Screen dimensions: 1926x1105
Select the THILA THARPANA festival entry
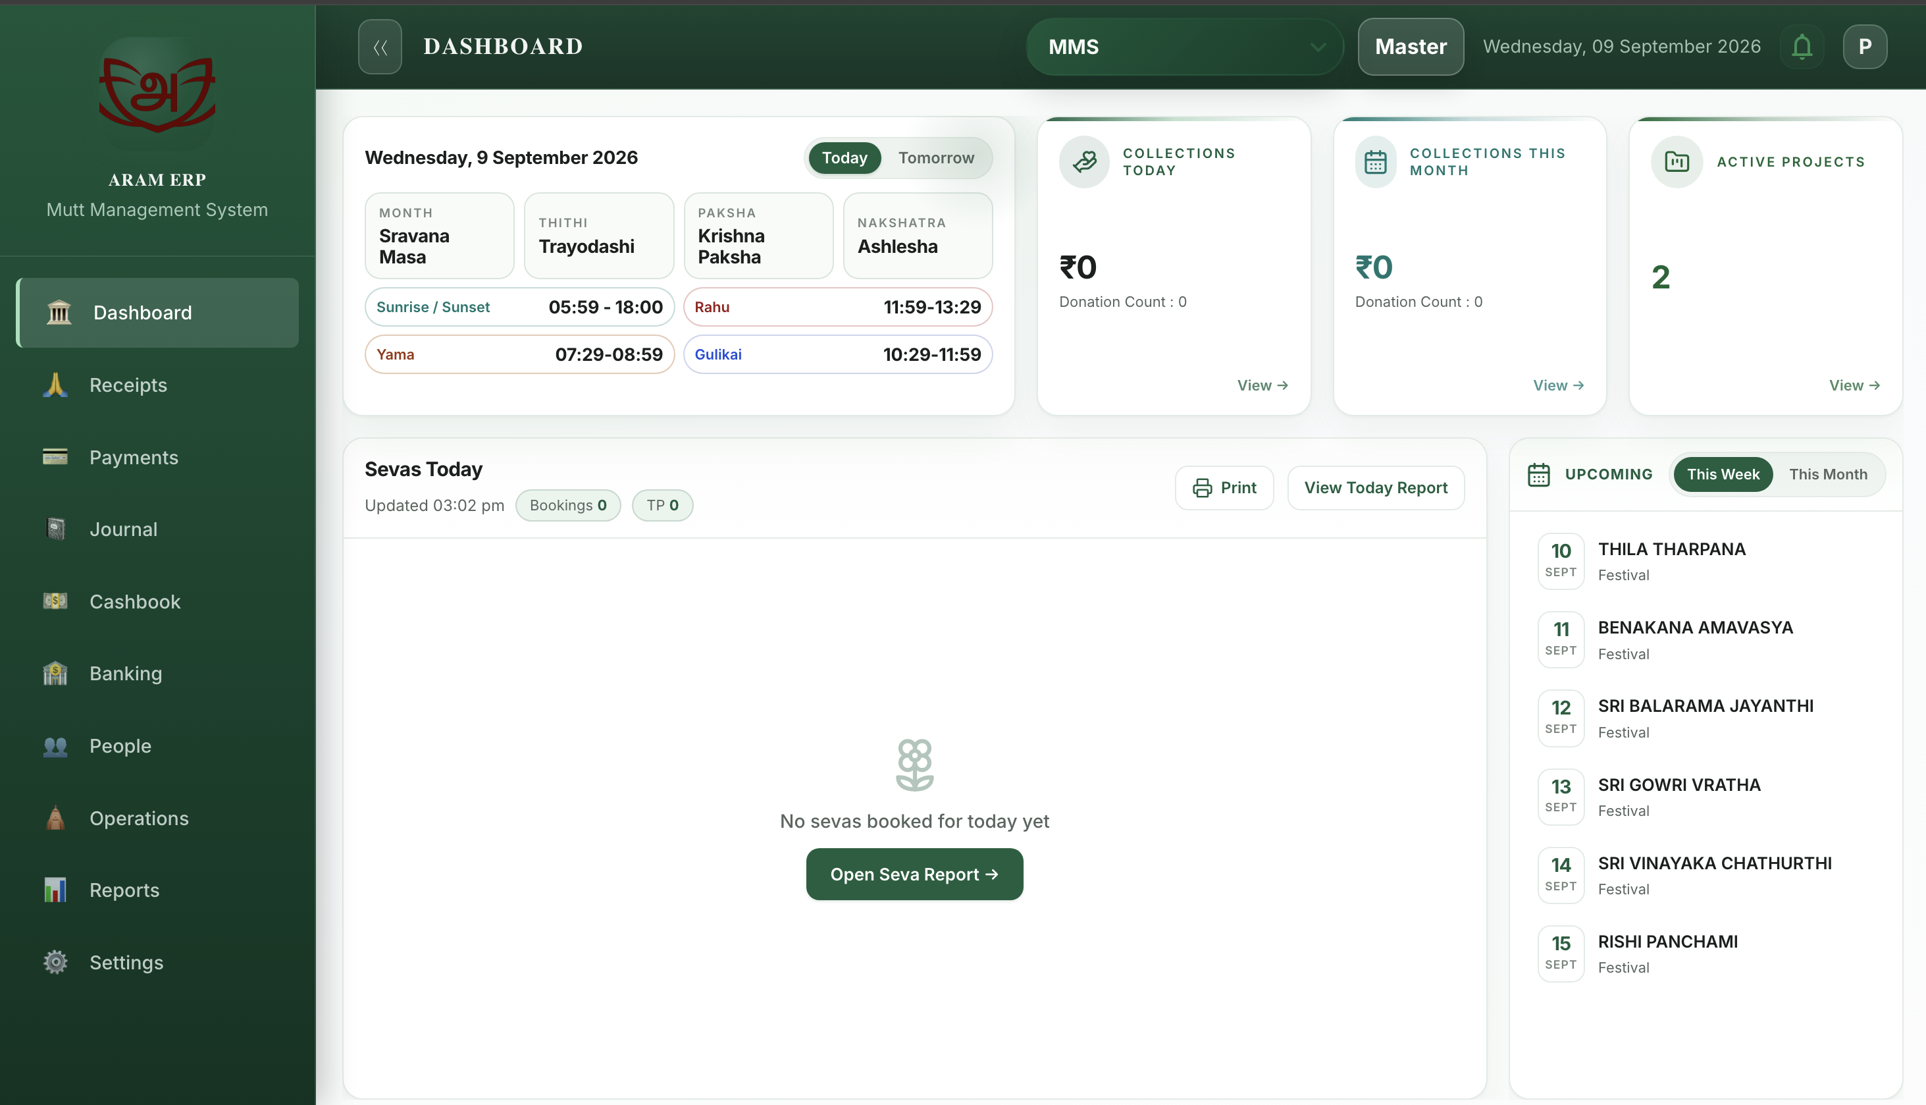pos(1706,561)
